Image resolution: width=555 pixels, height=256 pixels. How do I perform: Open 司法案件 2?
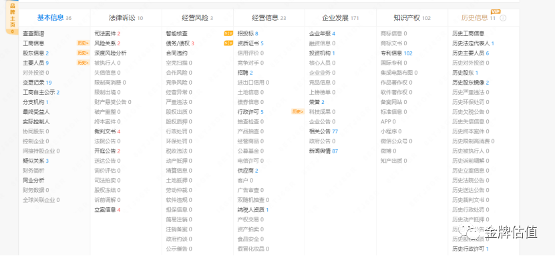108,34
